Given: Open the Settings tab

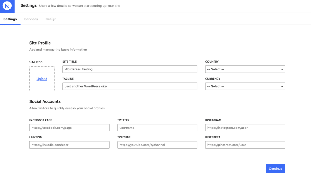Looking at the screenshot, I should coord(10,19).
